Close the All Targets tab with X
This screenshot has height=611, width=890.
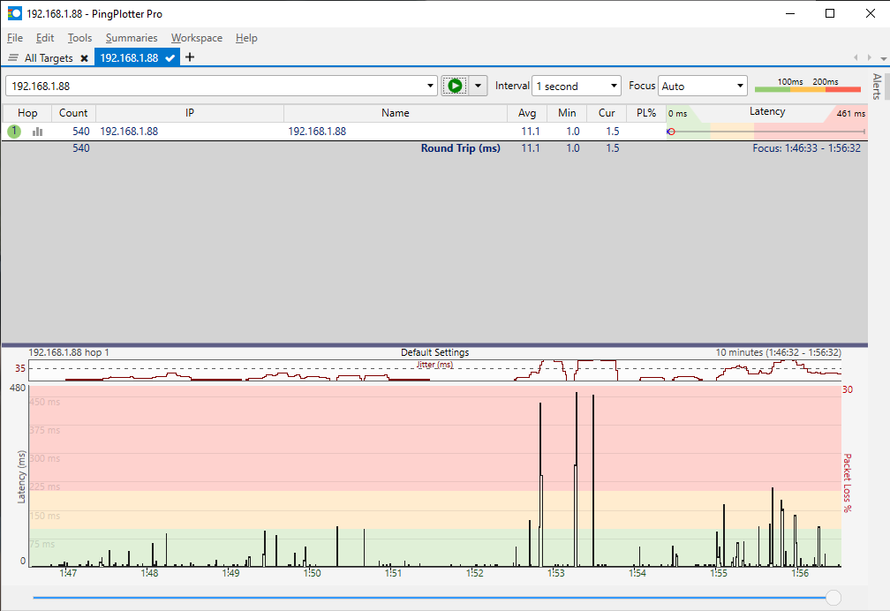[x=84, y=57]
